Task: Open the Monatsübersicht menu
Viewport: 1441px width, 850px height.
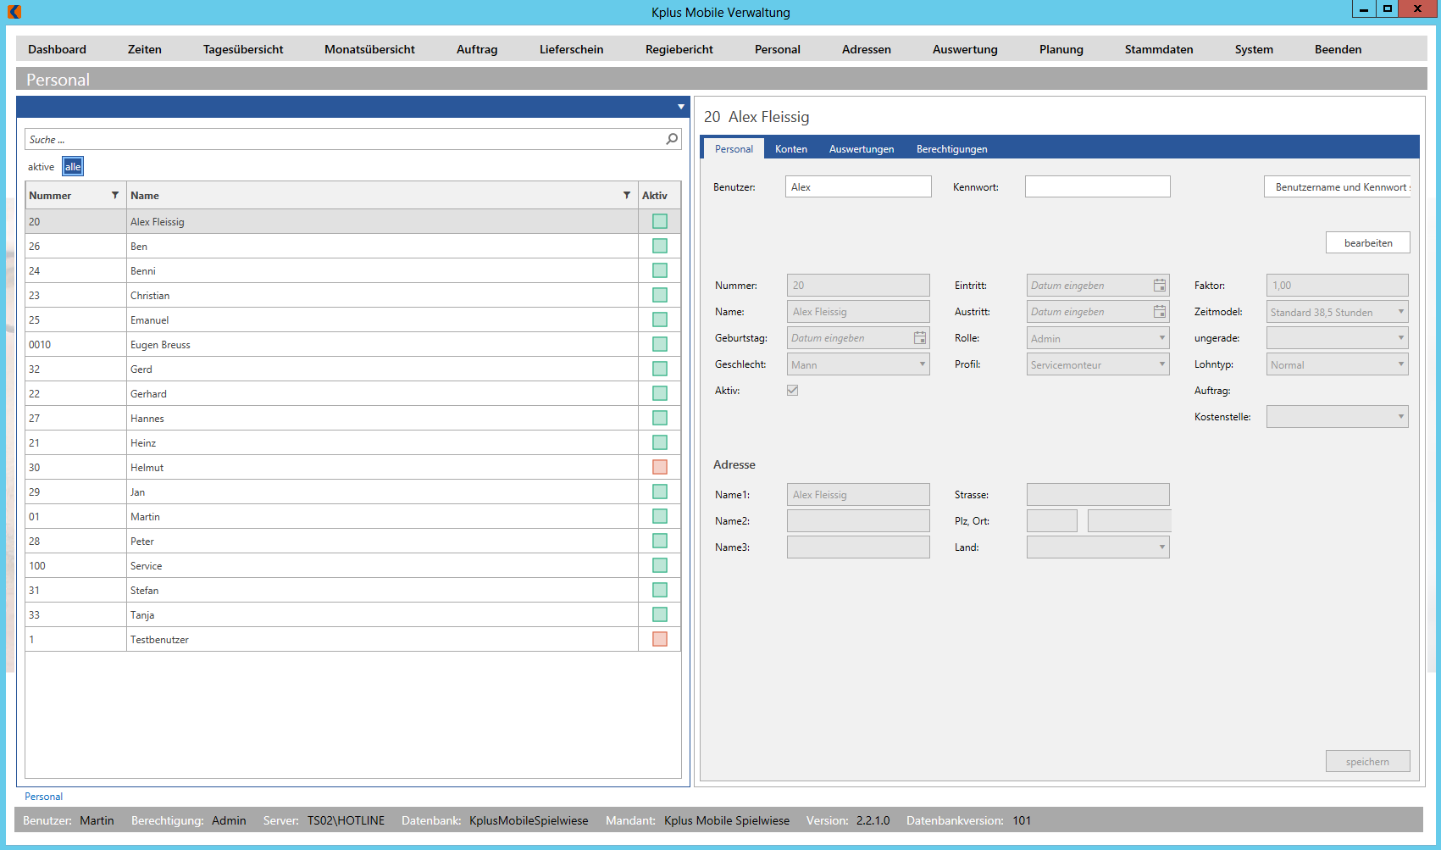Action: tap(369, 49)
